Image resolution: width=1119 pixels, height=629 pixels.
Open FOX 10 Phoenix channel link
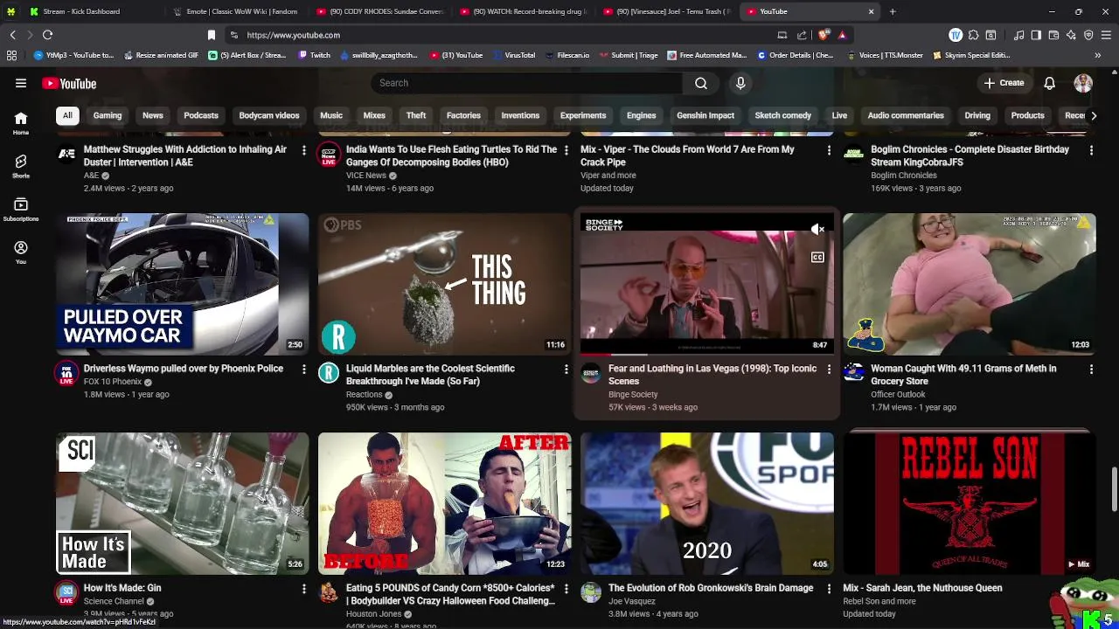pos(113,382)
